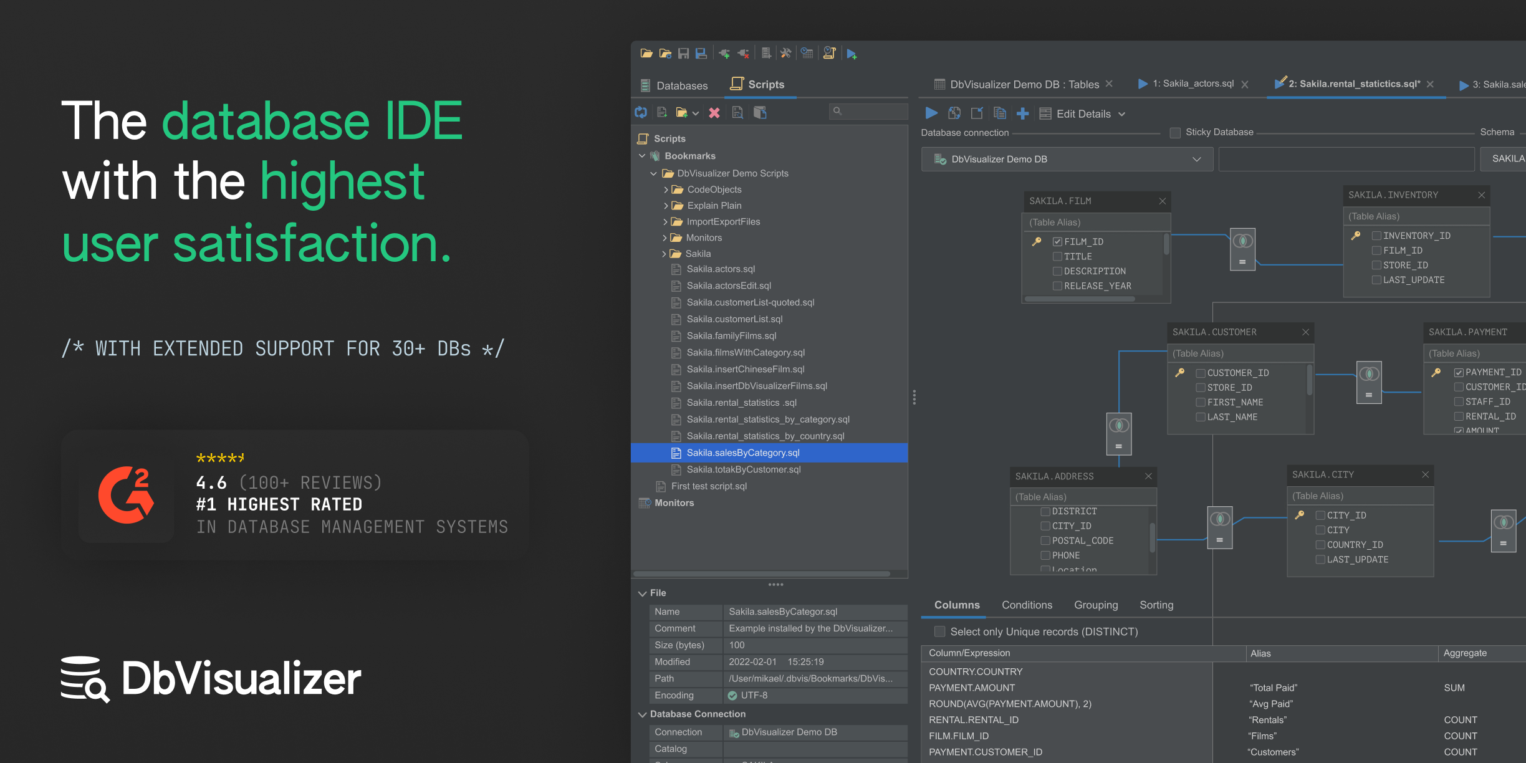Screen dimensions: 1526x763
Task: Click the pink Delete x icon
Action: 714,113
